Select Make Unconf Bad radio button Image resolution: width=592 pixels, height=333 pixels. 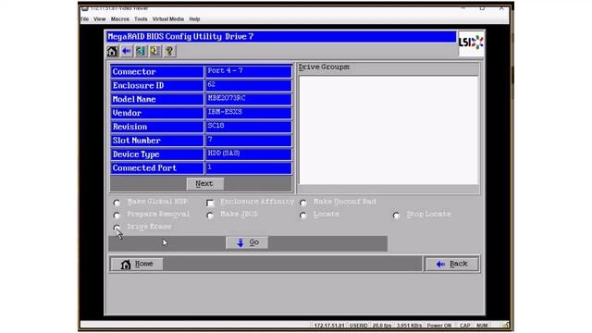pyautogui.click(x=303, y=203)
